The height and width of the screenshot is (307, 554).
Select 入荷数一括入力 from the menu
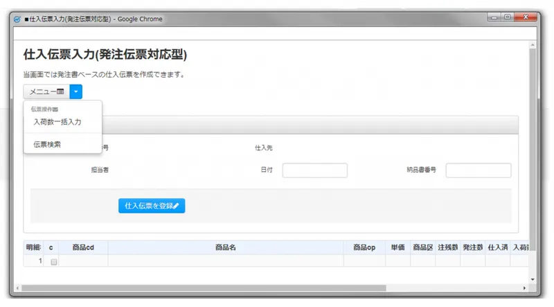click(x=57, y=122)
